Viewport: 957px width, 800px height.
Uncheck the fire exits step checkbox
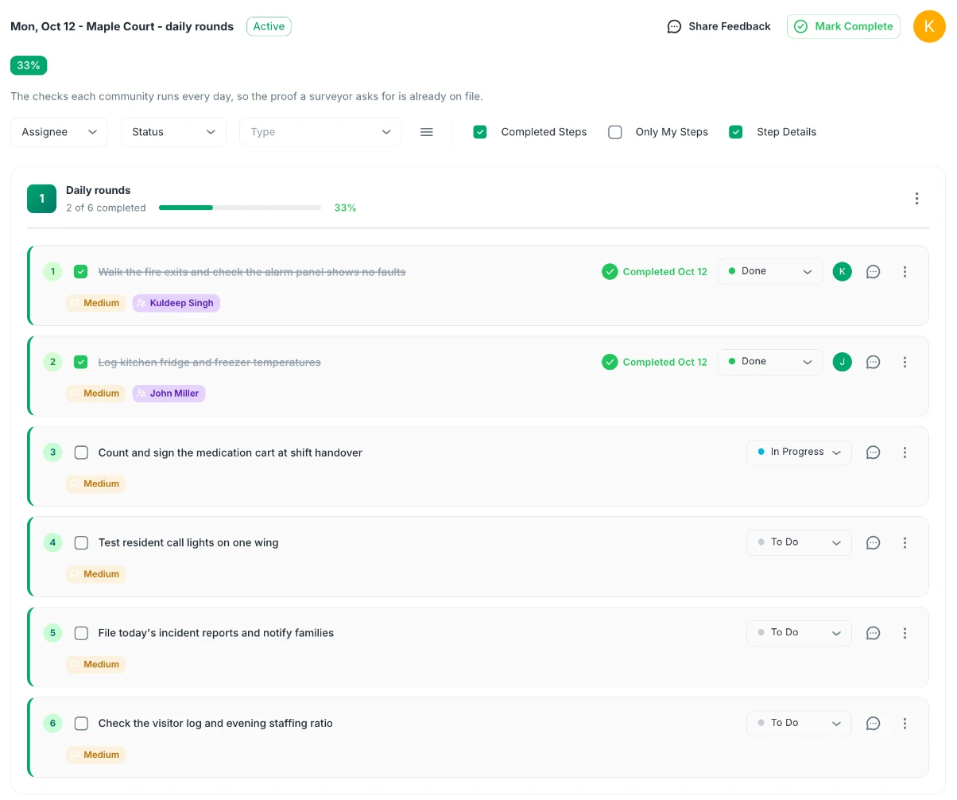[81, 272]
